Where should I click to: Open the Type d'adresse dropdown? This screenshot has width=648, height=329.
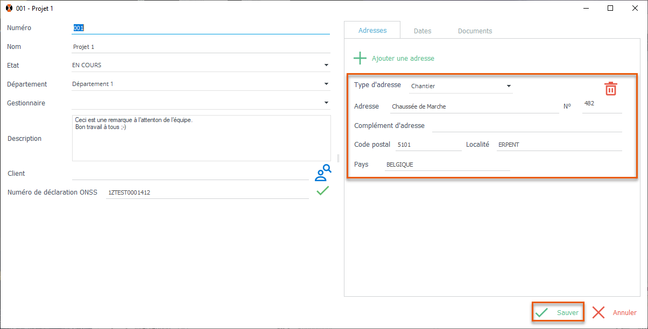point(509,86)
